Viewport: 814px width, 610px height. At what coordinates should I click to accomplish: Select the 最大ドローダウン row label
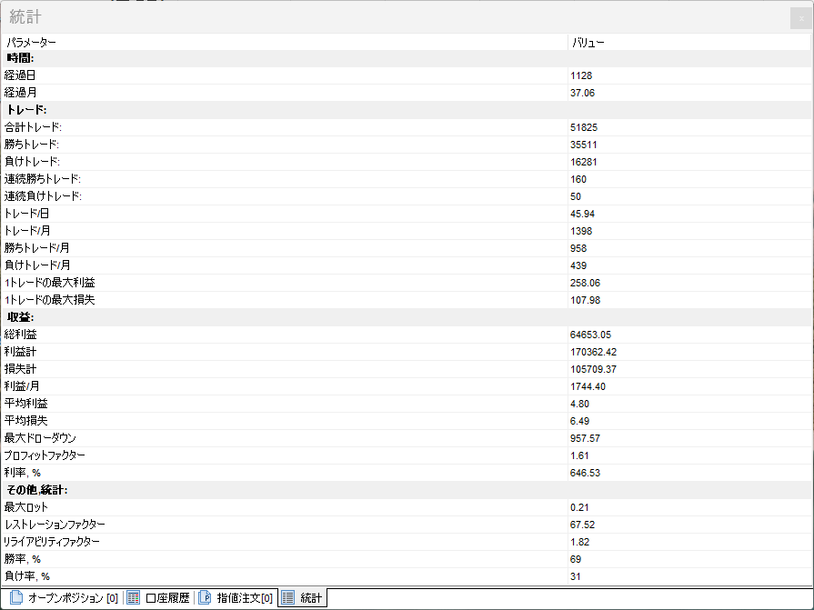[40, 438]
